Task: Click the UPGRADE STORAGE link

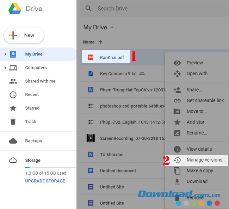Action: coord(45,181)
